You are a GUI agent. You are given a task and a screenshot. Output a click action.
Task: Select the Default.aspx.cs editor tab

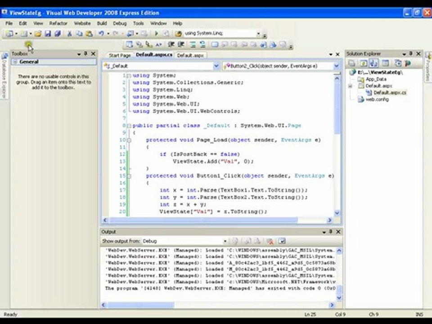click(154, 55)
